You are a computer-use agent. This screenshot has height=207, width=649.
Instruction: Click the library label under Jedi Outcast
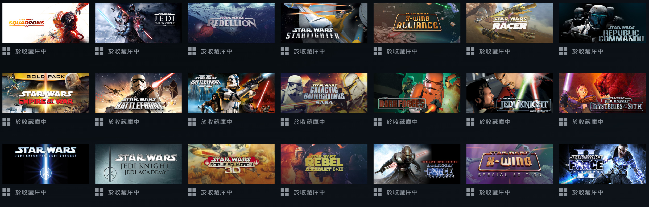[x=31, y=192]
